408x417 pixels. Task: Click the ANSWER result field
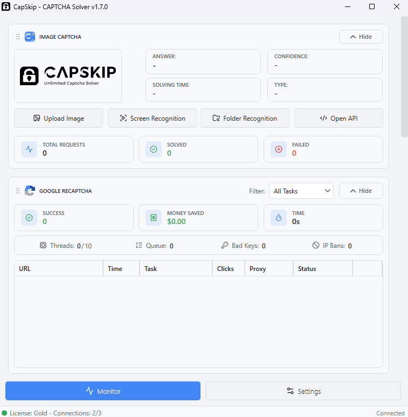point(203,62)
